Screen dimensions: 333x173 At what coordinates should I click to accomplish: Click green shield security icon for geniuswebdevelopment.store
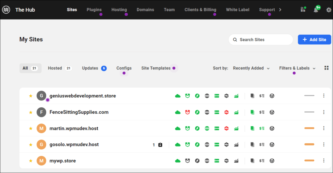(187, 96)
